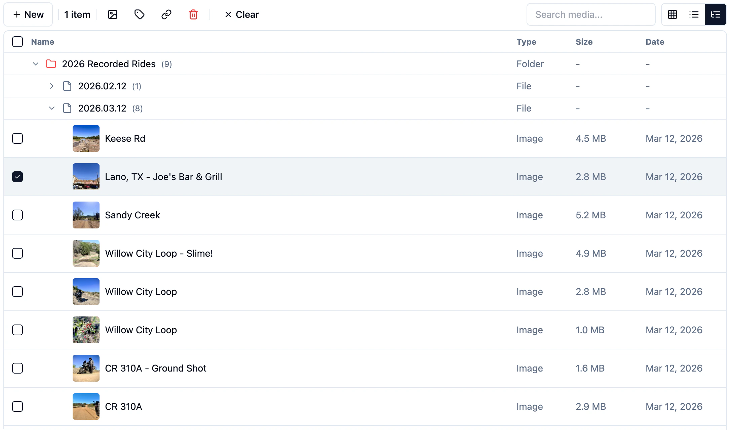The image size is (731, 430).
Task: Click the Folder type cell
Action: (x=530, y=64)
